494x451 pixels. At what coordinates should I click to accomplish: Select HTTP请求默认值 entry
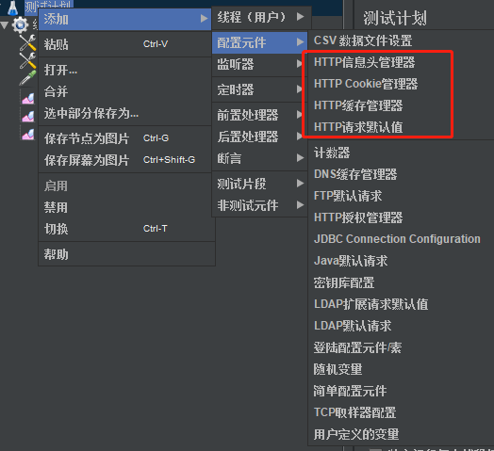(358, 127)
